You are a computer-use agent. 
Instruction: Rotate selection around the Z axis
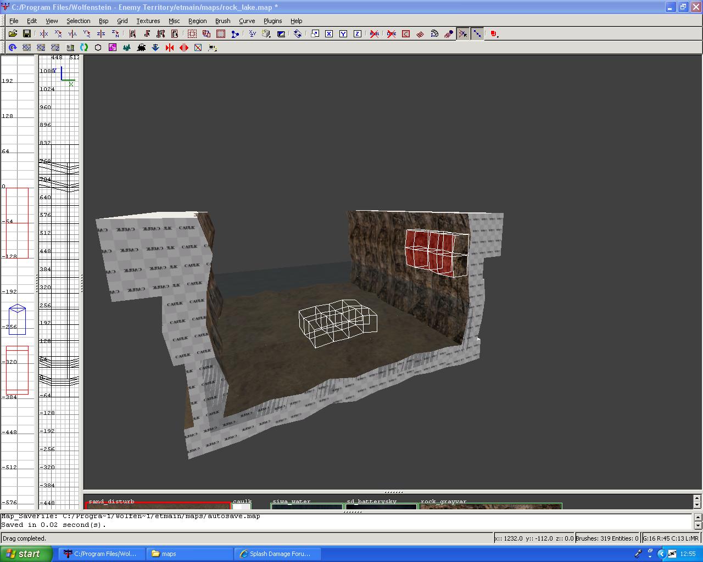(115, 34)
